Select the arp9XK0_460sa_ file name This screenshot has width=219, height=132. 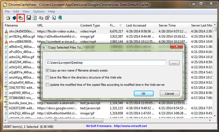tap(22, 93)
